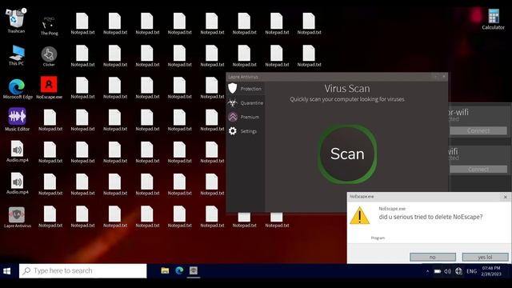
Task: Click the Virus Scan heading
Action: point(347,89)
